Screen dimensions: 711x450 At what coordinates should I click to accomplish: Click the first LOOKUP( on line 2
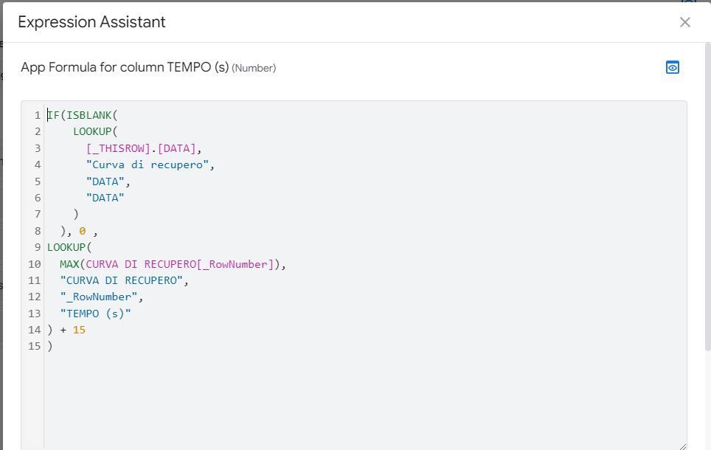[95, 131]
